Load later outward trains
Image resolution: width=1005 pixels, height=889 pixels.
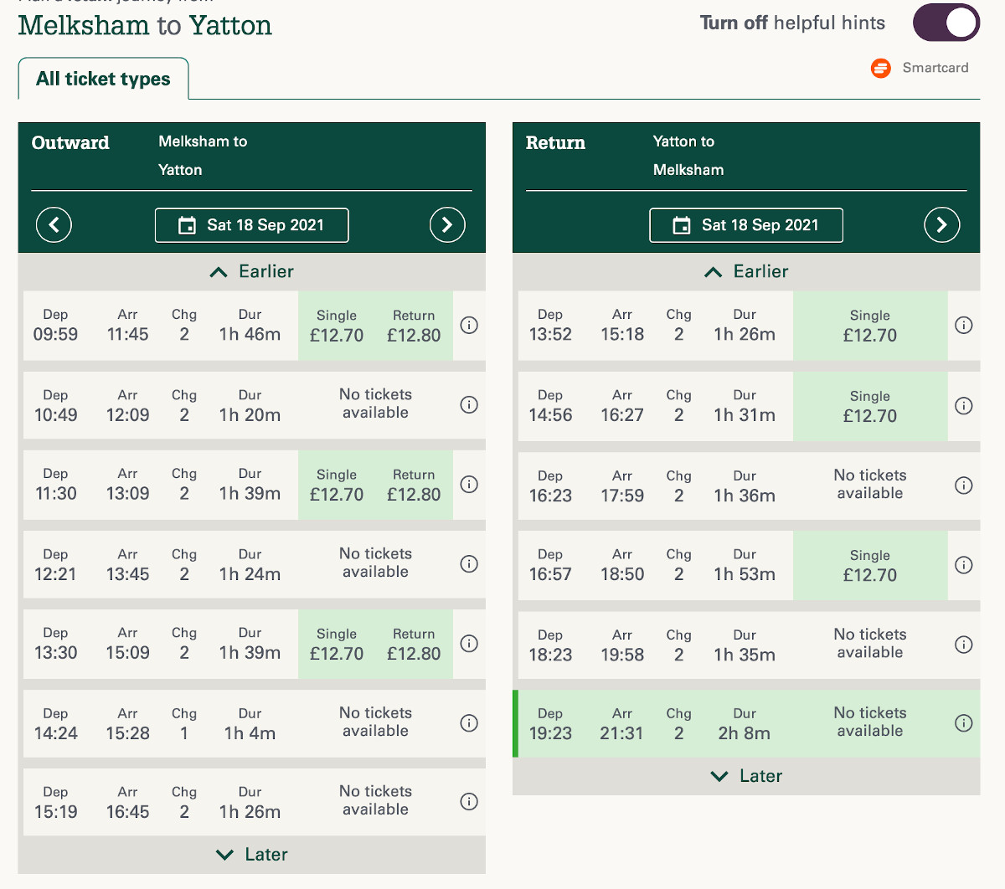point(252,855)
